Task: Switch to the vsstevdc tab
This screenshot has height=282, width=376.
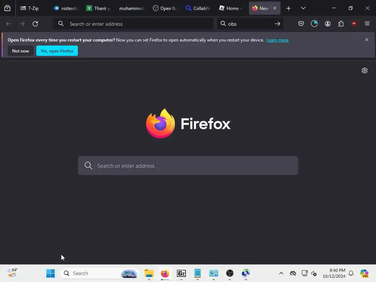Action: (x=66, y=8)
